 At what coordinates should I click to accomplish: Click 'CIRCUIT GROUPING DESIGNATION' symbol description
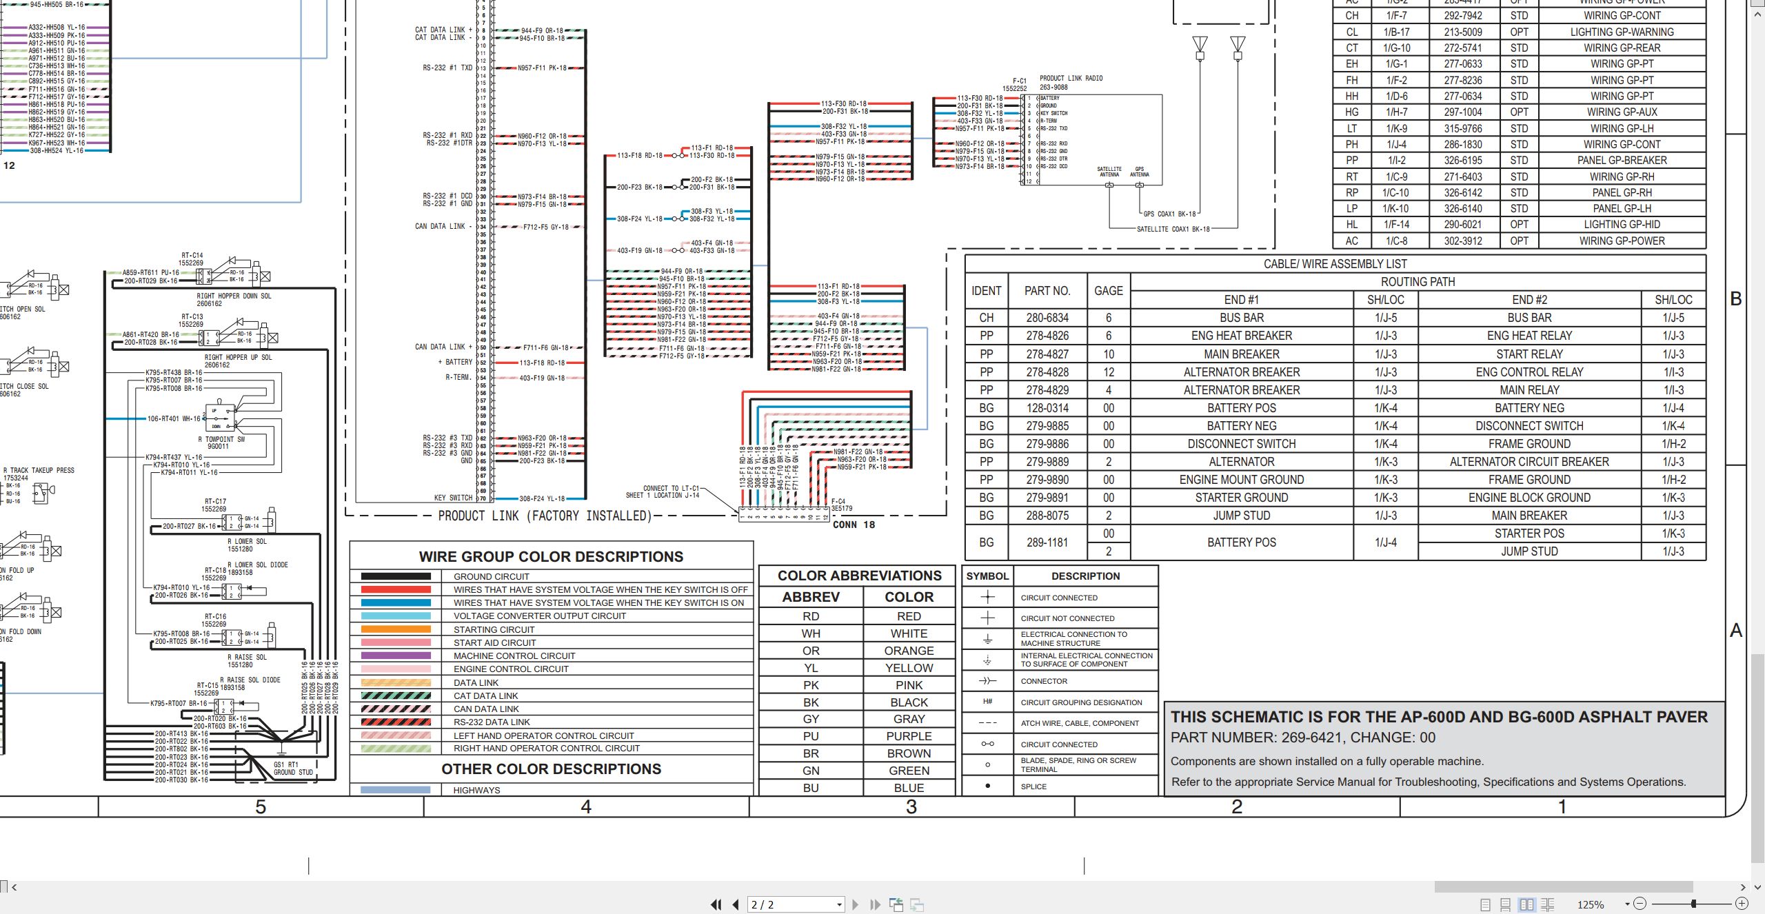(1081, 702)
